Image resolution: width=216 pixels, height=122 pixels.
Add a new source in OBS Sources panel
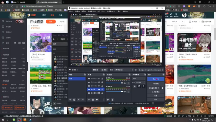[x=89, y=99]
